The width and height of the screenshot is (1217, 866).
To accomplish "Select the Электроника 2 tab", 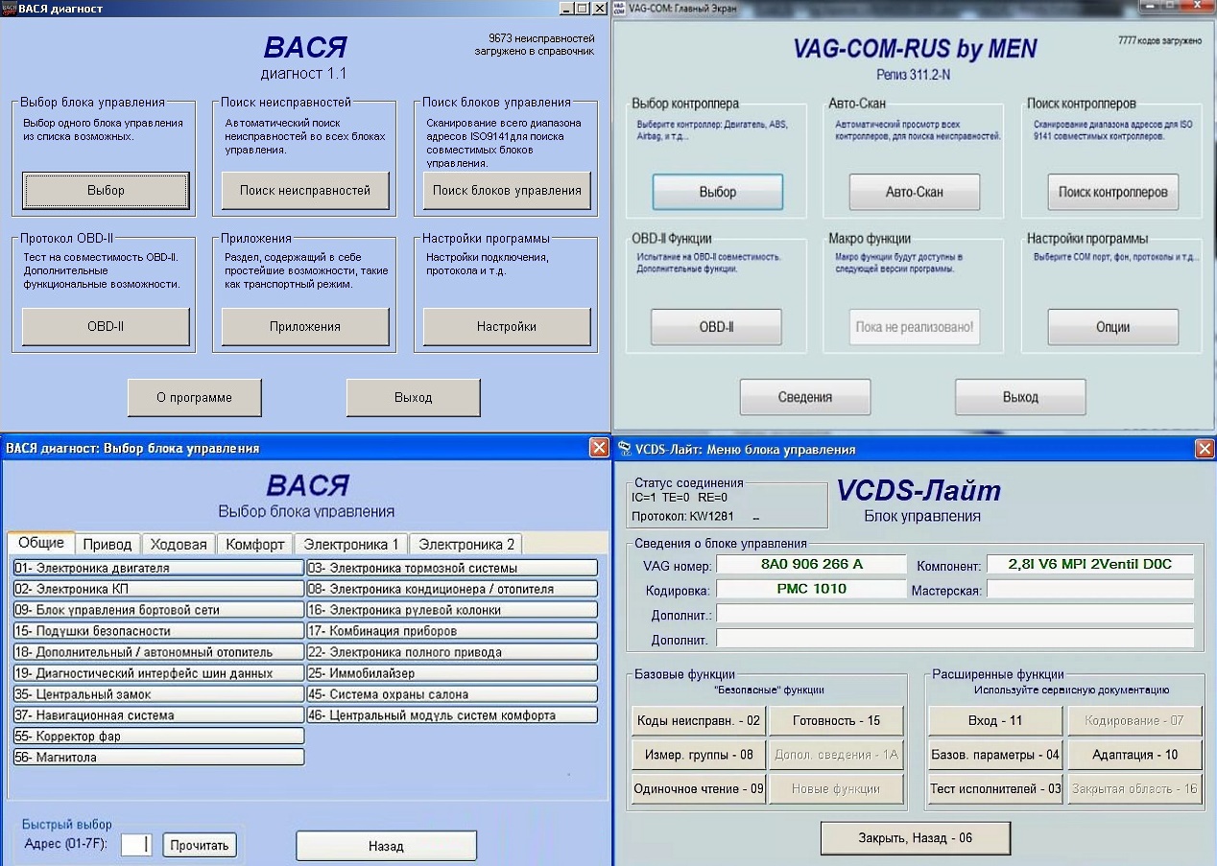I will click(x=466, y=544).
